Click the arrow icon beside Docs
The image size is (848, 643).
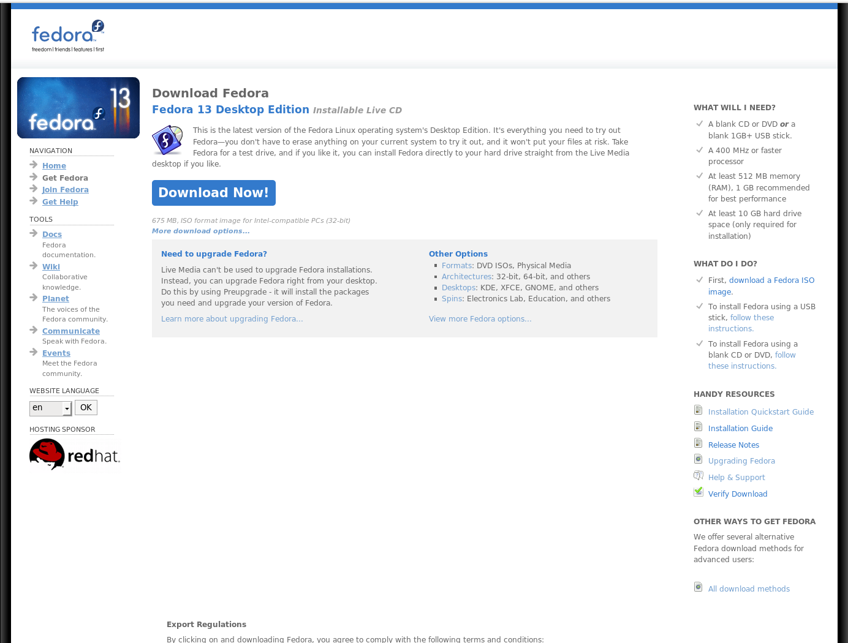34,233
